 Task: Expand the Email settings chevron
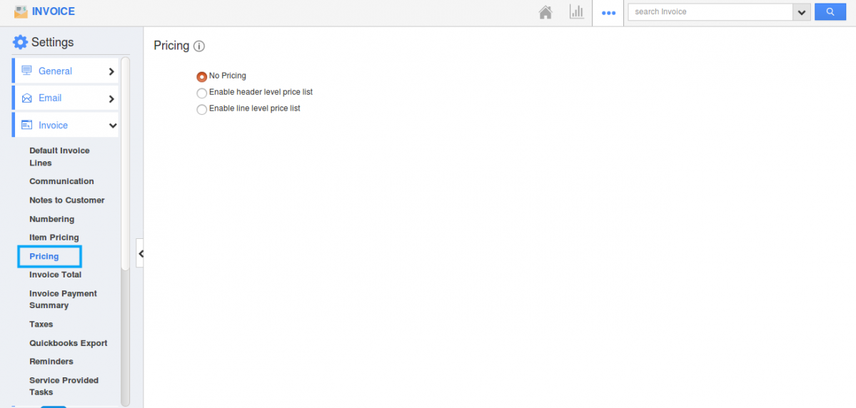(111, 98)
